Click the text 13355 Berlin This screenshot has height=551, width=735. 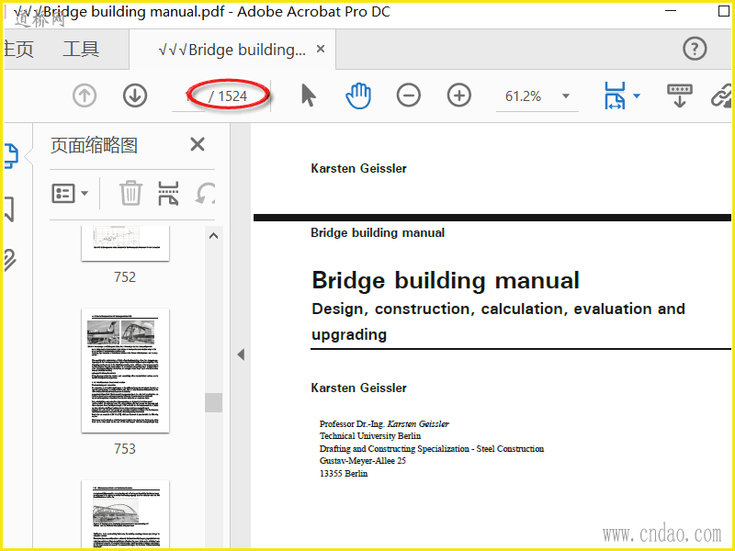[x=343, y=473]
